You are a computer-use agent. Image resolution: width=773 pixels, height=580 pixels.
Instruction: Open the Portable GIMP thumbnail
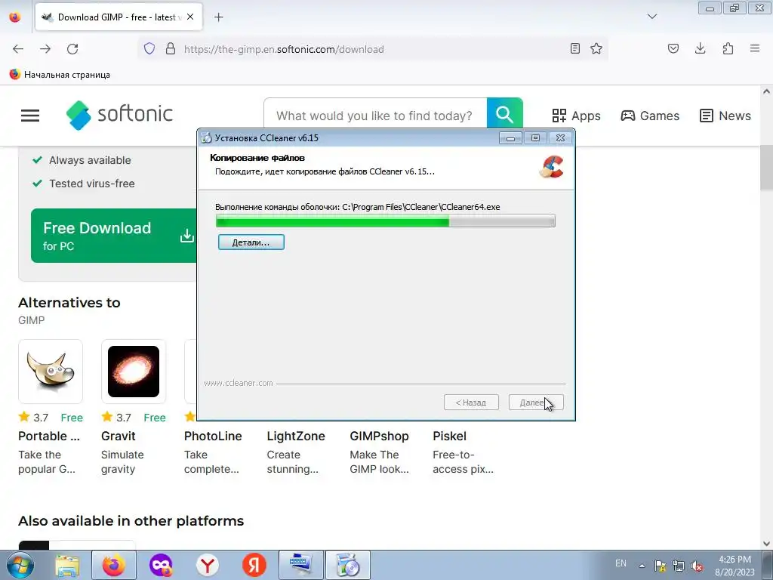pos(51,372)
